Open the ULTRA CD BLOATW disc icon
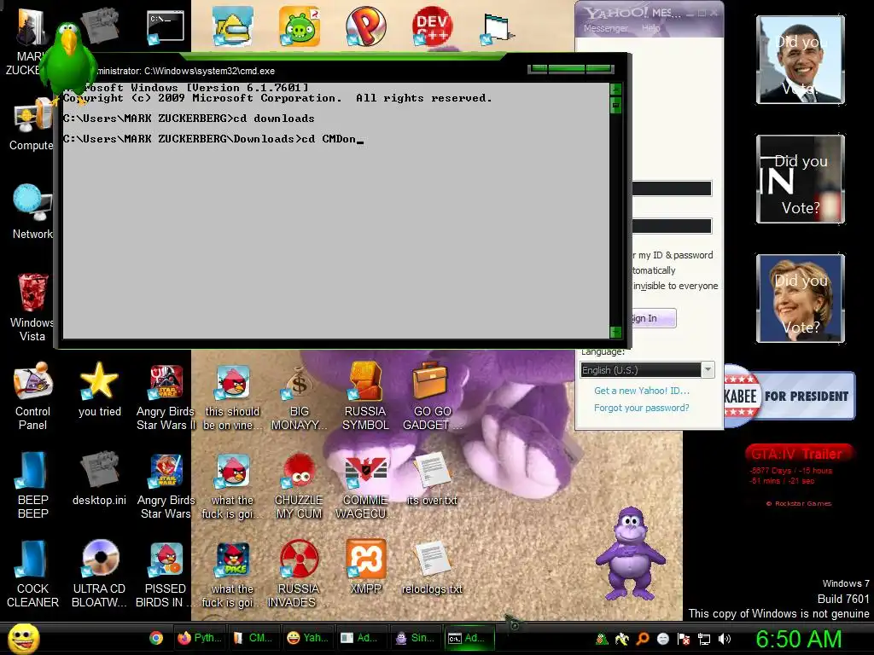The height and width of the screenshot is (655, 874). coord(99,574)
